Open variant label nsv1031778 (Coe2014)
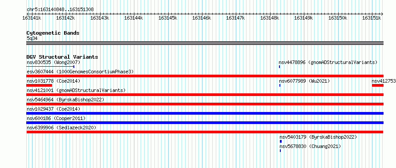The image size is (396, 168). click(x=53, y=81)
